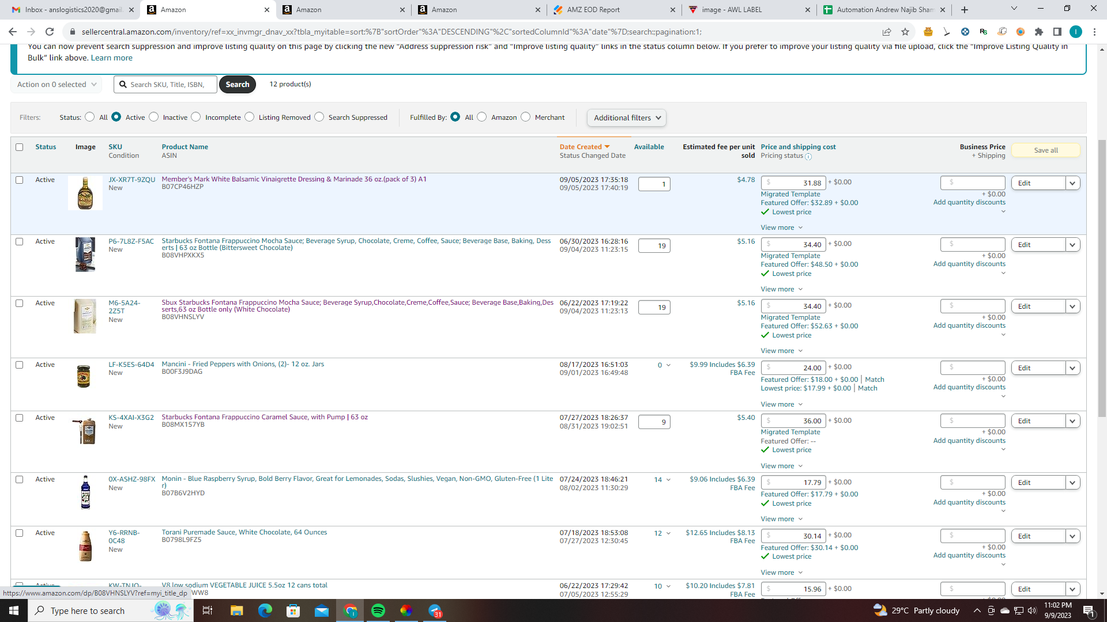Screen dimensions: 1107x622
Task: Go back to the previous page
Action: click(x=13, y=32)
